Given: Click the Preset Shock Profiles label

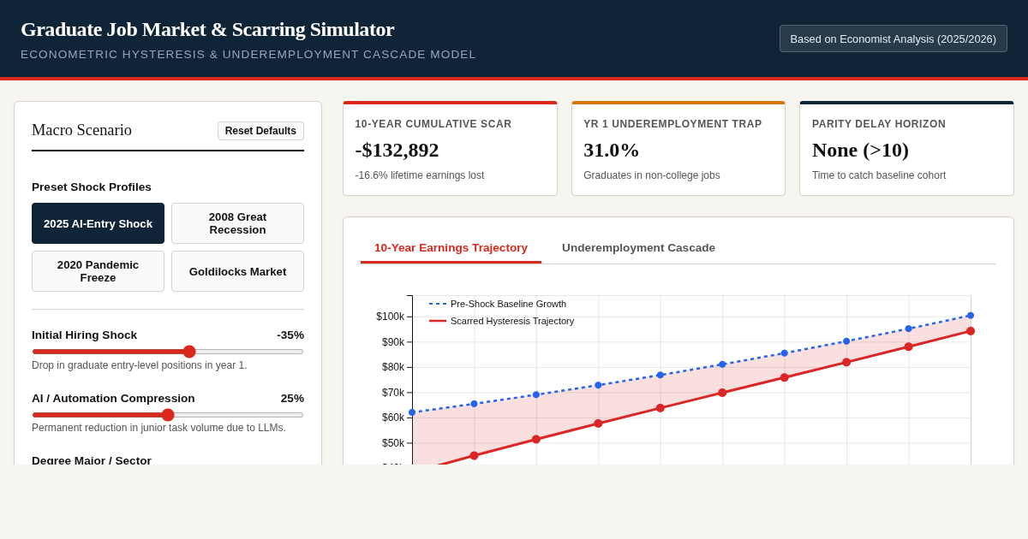Looking at the screenshot, I should coord(92,187).
